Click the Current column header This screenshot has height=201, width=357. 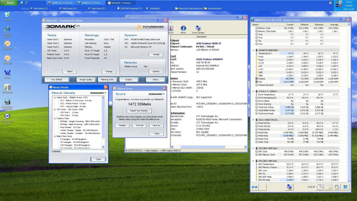[287, 25]
